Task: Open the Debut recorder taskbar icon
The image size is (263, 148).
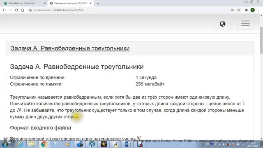Action: click(139, 144)
